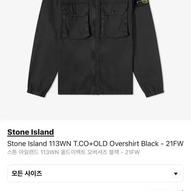The width and height of the screenshot is (191, 191).
Task: Open the underlined Stone Island brand link
Action: 31,132
